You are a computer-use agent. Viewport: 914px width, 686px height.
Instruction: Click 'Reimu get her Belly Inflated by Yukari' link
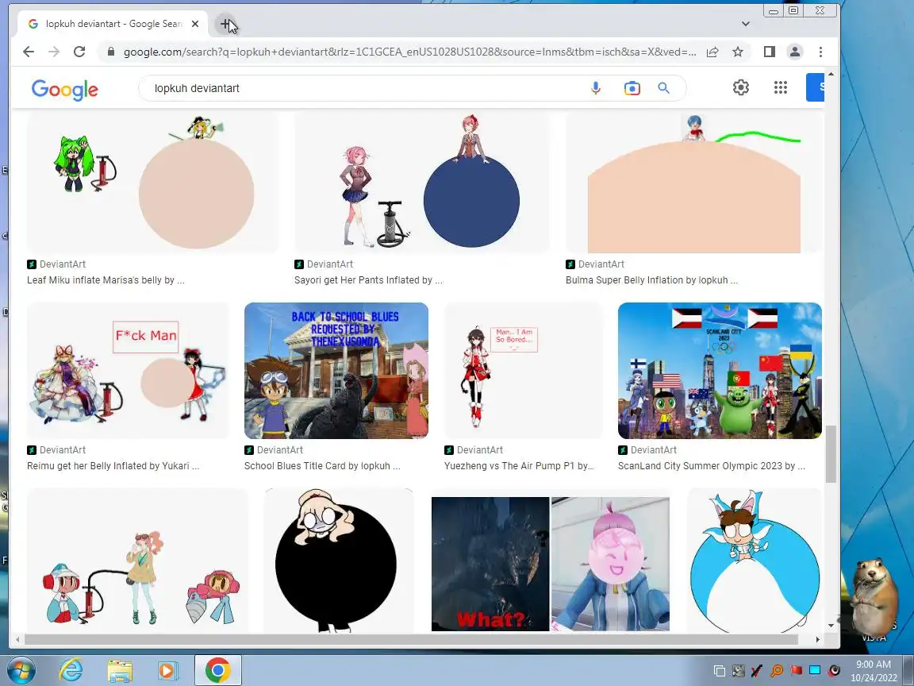(113, 466)
